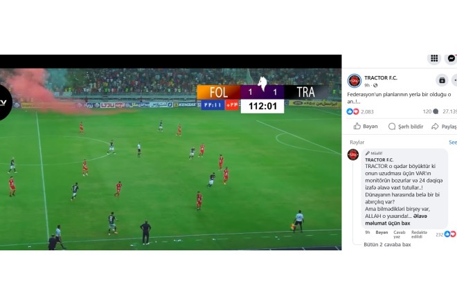Open the Messenger chat icon

pyautogui.click(x=451, y=59)
